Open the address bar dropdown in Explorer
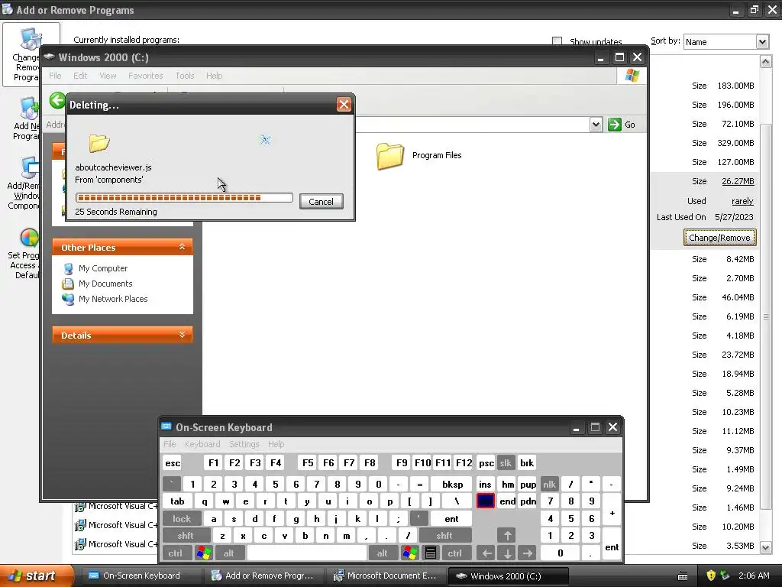782x587 pixels. pyautogui.click(x=596, y=125)
